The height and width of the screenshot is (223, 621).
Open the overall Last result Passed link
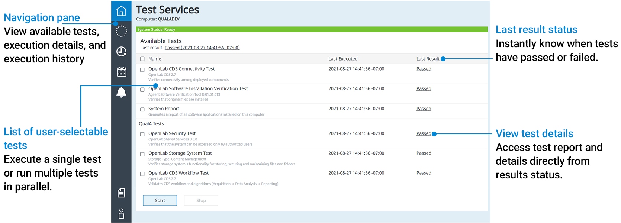click(x=202, y=48)
